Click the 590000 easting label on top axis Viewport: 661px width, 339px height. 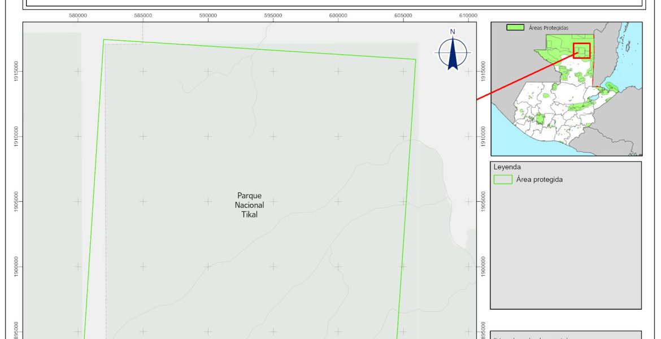pos(208,15)
